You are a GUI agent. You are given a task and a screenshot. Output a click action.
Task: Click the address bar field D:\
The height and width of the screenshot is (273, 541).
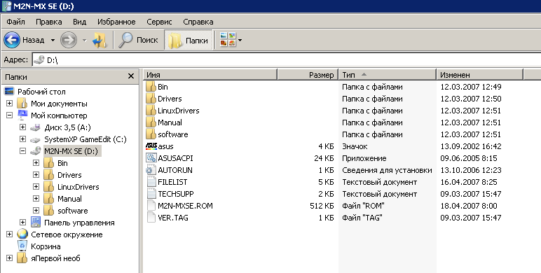[x=287, y=59]
